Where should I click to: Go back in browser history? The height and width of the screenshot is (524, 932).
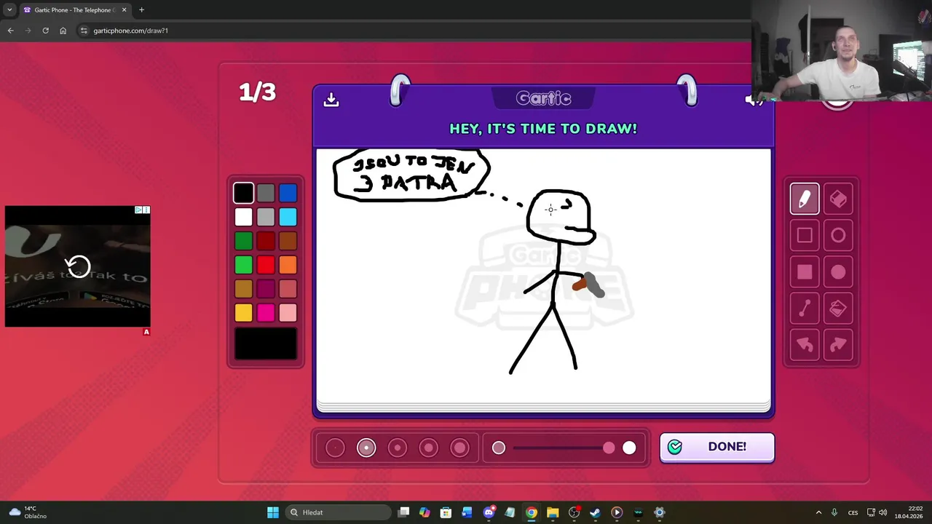point(10,31)
